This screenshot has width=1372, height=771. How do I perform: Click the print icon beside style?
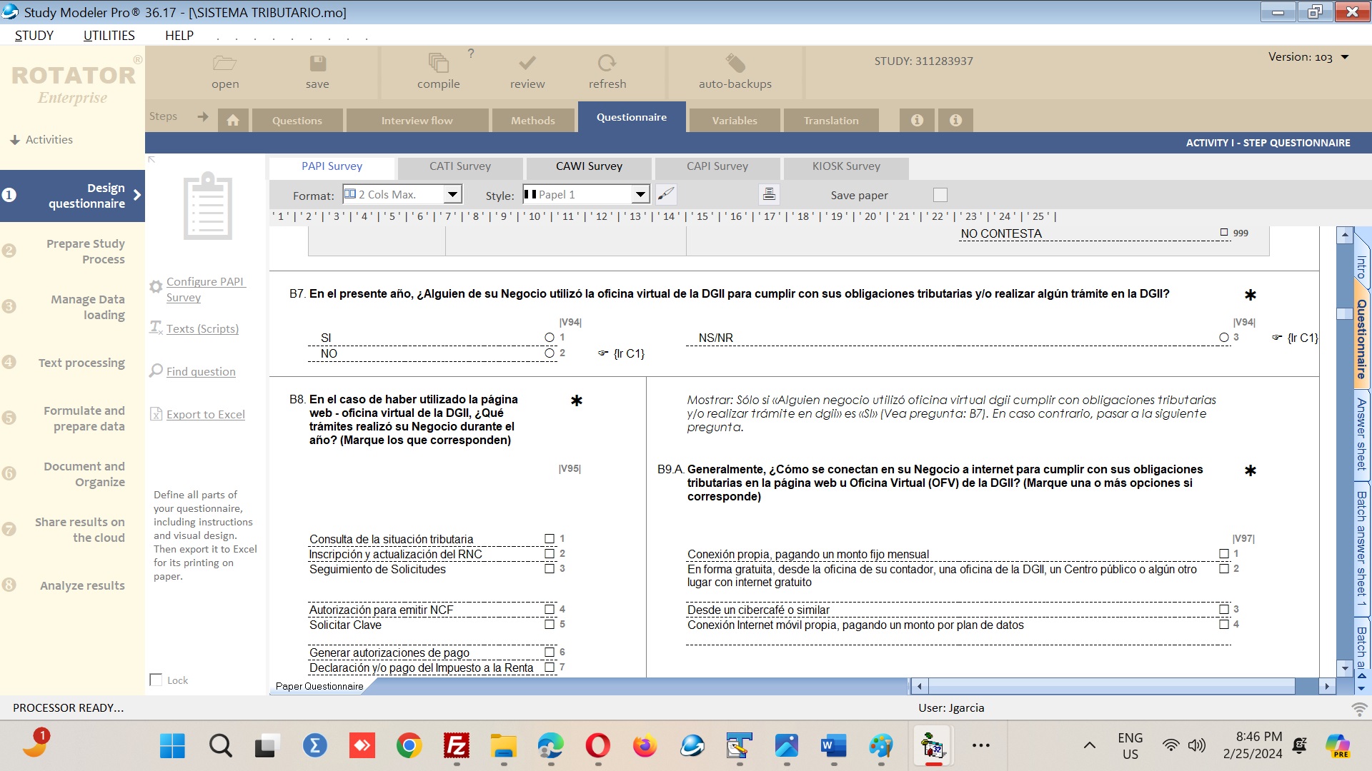pyautogui.click(x=769, y=194)
